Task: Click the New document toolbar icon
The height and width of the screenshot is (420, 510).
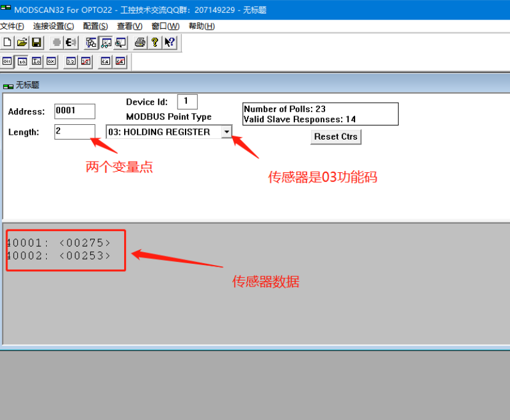Action: coord(7,42)
